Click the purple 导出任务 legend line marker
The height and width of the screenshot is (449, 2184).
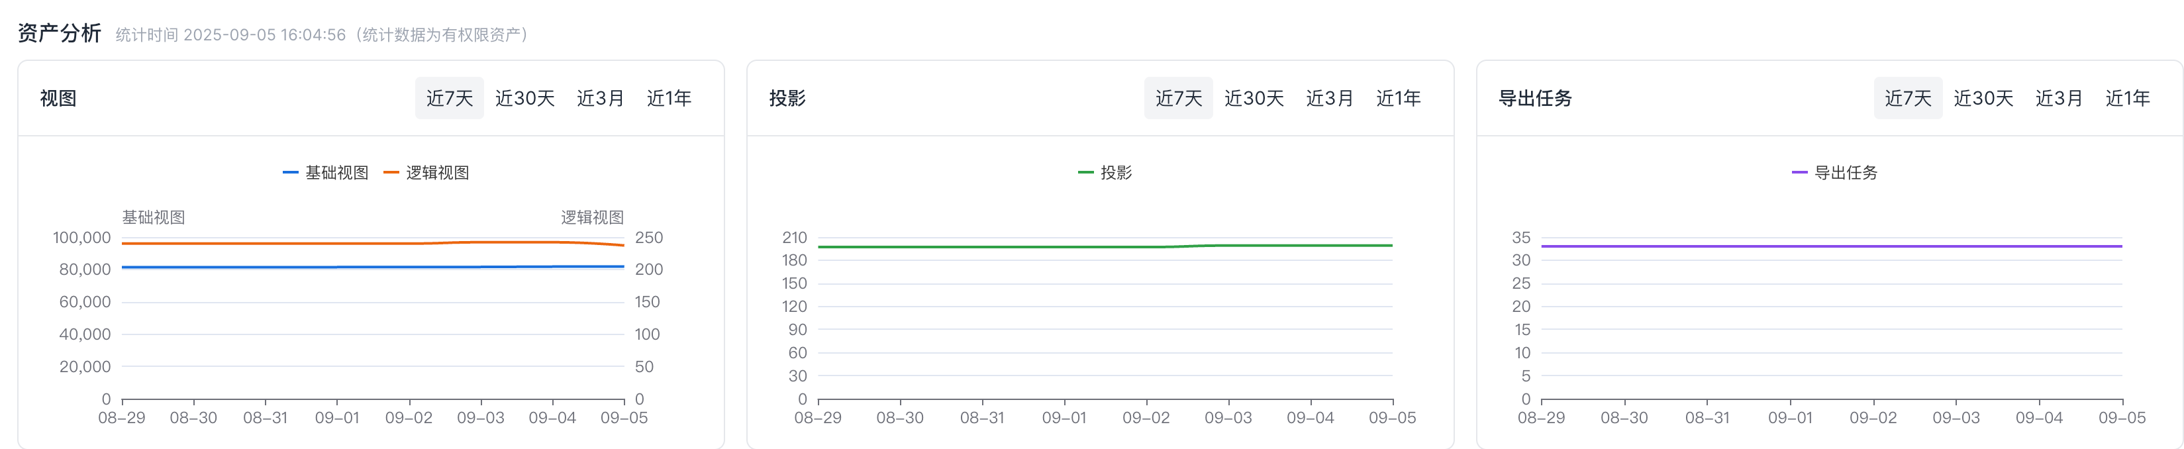pyautogui.click(x=1799, y=173)
